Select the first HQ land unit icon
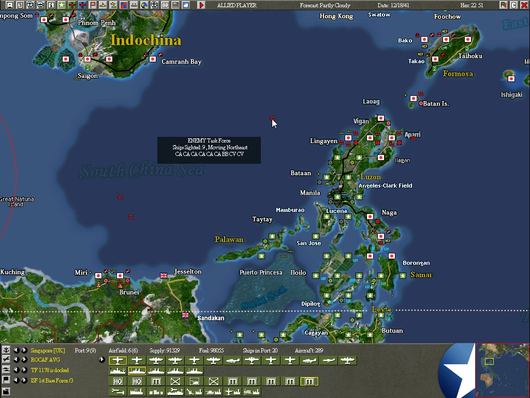 pos(117,382)
